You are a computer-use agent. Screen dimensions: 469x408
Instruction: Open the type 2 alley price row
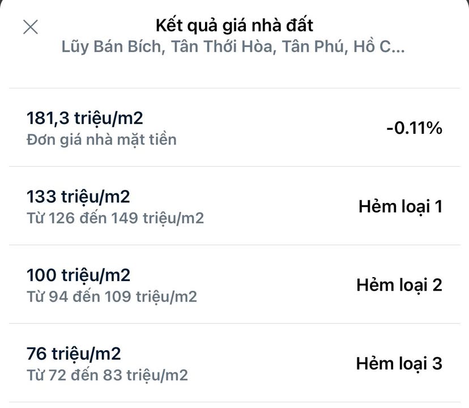234,285
